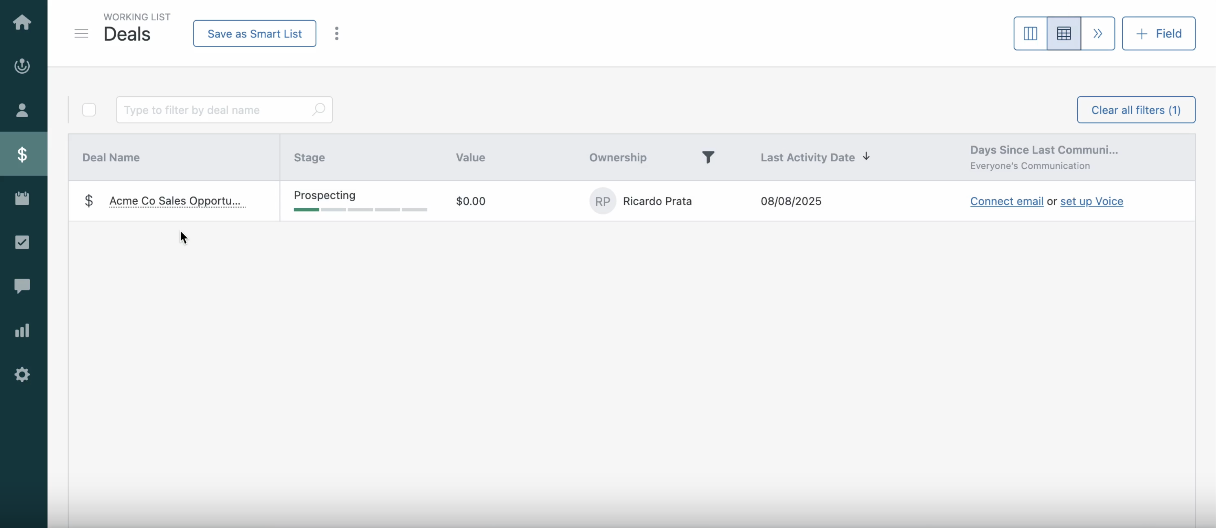Open Acme Co Sales Opportu... deal link
Image resolution: width=1216 pixels, height=528 pixels.
[177, 201]
